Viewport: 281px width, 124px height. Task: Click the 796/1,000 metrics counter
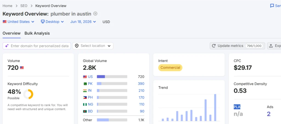pos(254,46)
